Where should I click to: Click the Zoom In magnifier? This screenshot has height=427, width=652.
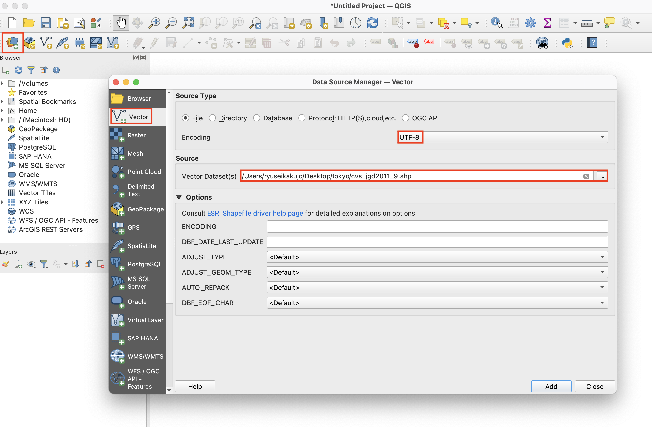coord(154,23)
